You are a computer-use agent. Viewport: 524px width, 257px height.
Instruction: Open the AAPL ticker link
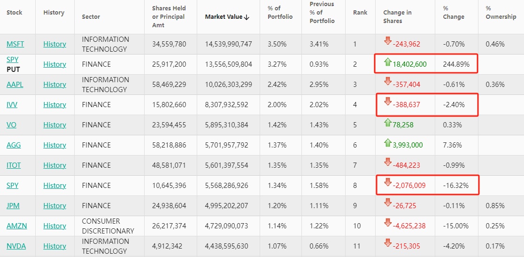coord(15,85)
